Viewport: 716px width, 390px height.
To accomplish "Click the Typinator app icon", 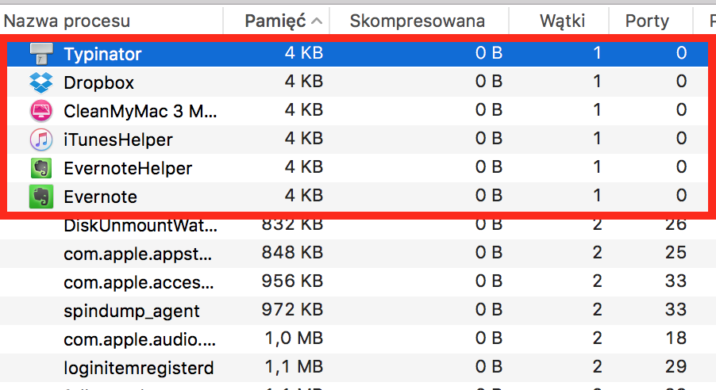I will tap(41, 54).
